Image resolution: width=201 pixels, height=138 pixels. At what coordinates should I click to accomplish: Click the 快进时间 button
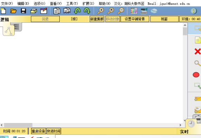pos(54,131)
